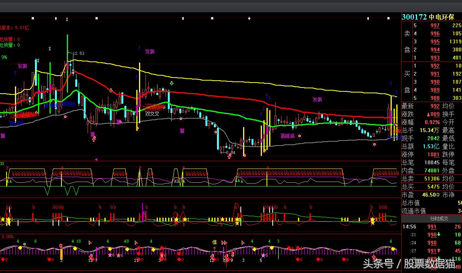This screenshot has width=462, height=273.
Task: Click the 买盘 section label
Action: pos(407,82)
